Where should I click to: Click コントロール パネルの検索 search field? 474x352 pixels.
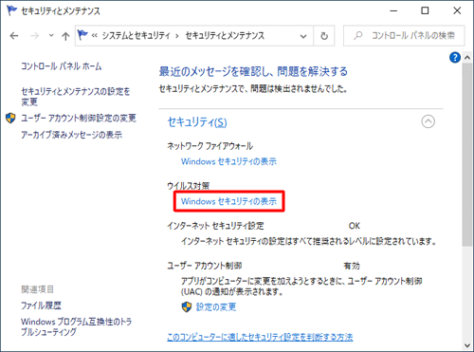pyautogui.click(x=404, y=36)
